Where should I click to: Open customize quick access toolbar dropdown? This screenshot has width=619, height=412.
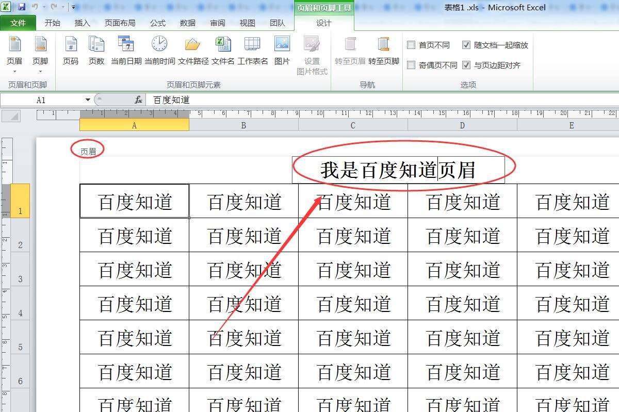tap(74, 7)
